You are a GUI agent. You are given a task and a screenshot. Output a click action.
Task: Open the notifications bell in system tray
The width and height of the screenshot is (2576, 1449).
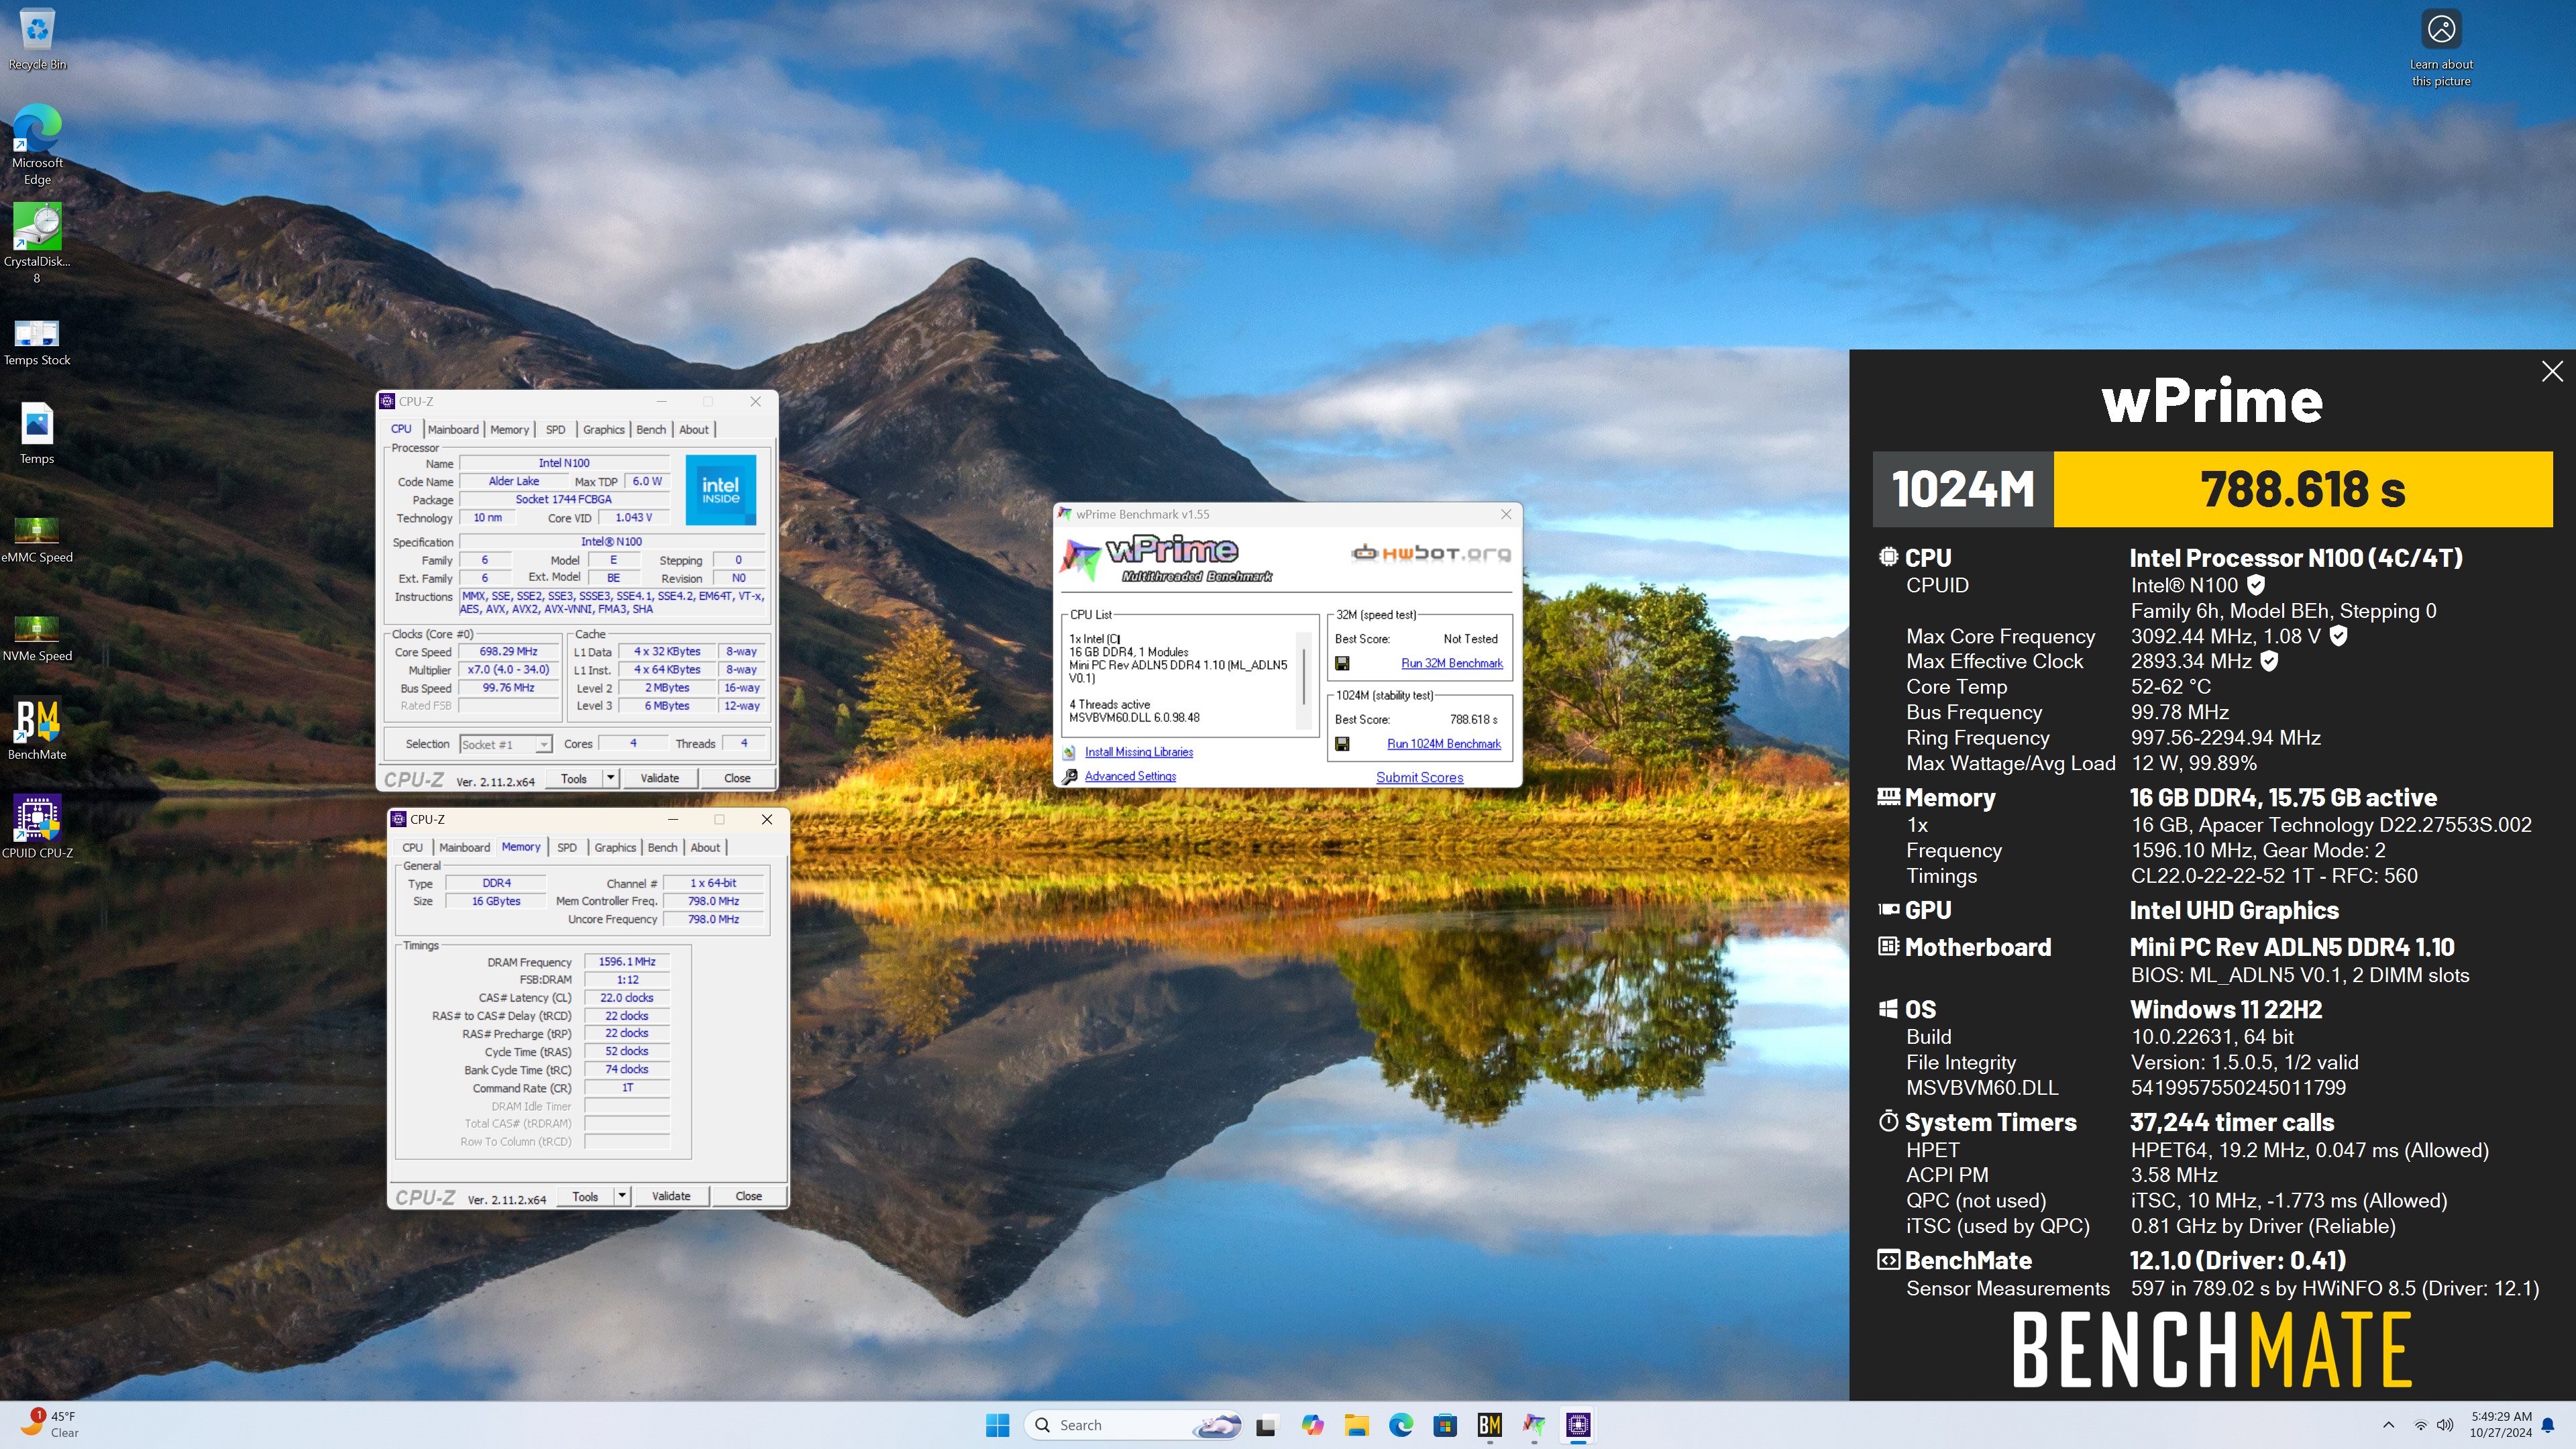tap(2548, 1425)
